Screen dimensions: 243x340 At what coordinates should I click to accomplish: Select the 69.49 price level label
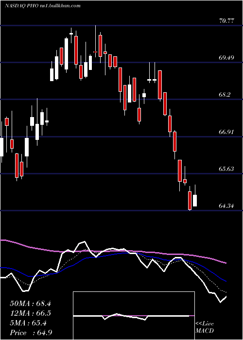tap(226, 58)
